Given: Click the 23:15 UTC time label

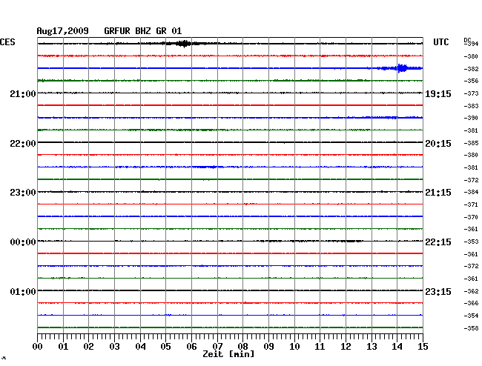Looking at the screenshot, I should [438, 291].
